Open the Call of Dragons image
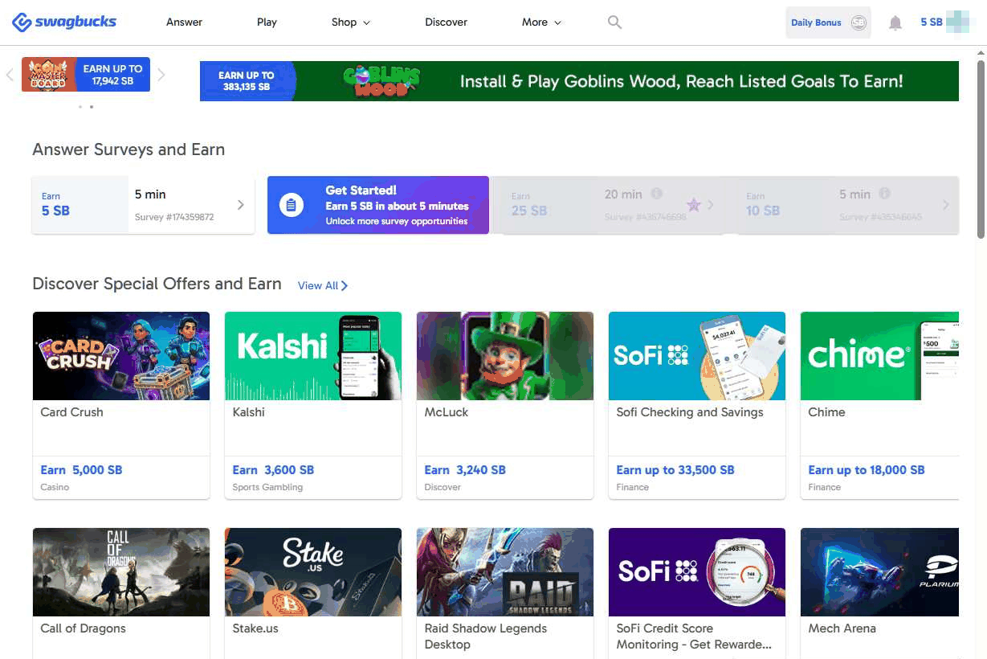 121,572
